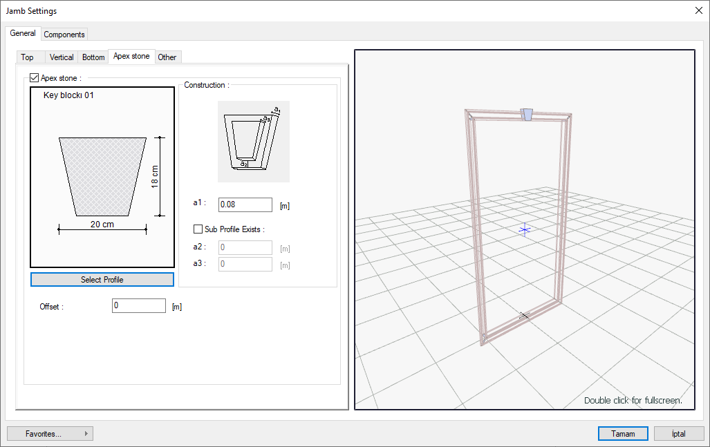Image resolution: width=710 pixels, height=447 pixels.
Task: Select the Top jamb tab
Action: [x=27, y=57]
